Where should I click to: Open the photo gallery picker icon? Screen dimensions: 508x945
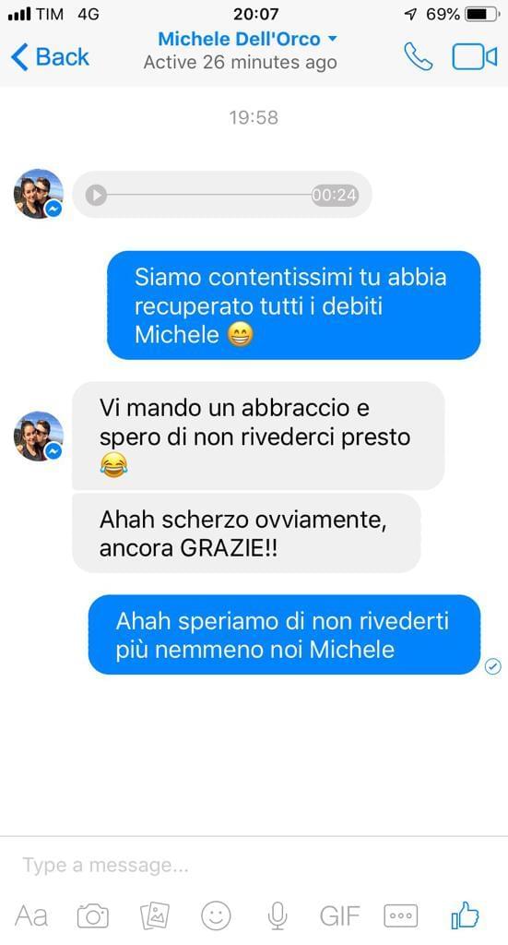coord(155,916)
